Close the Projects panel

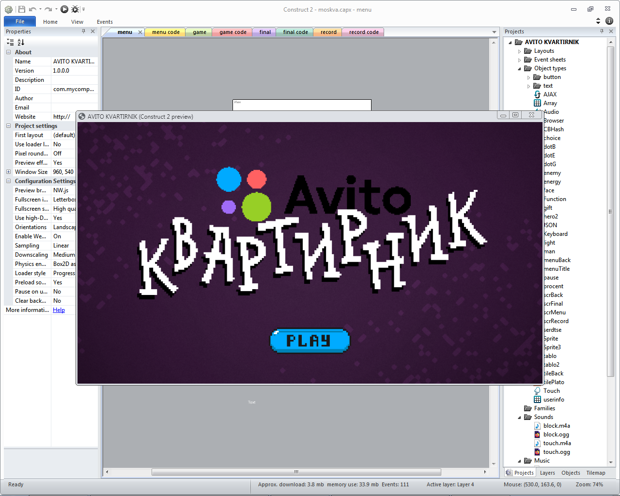[611, 31]
